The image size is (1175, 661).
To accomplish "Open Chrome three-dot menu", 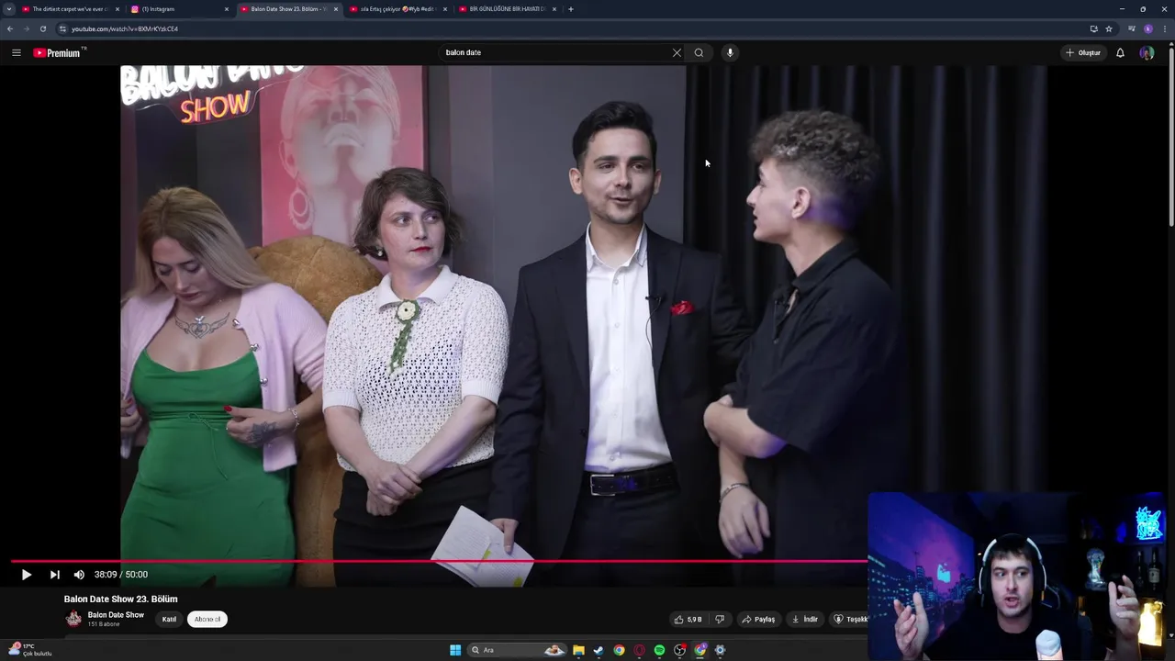I will [1165, 28].
